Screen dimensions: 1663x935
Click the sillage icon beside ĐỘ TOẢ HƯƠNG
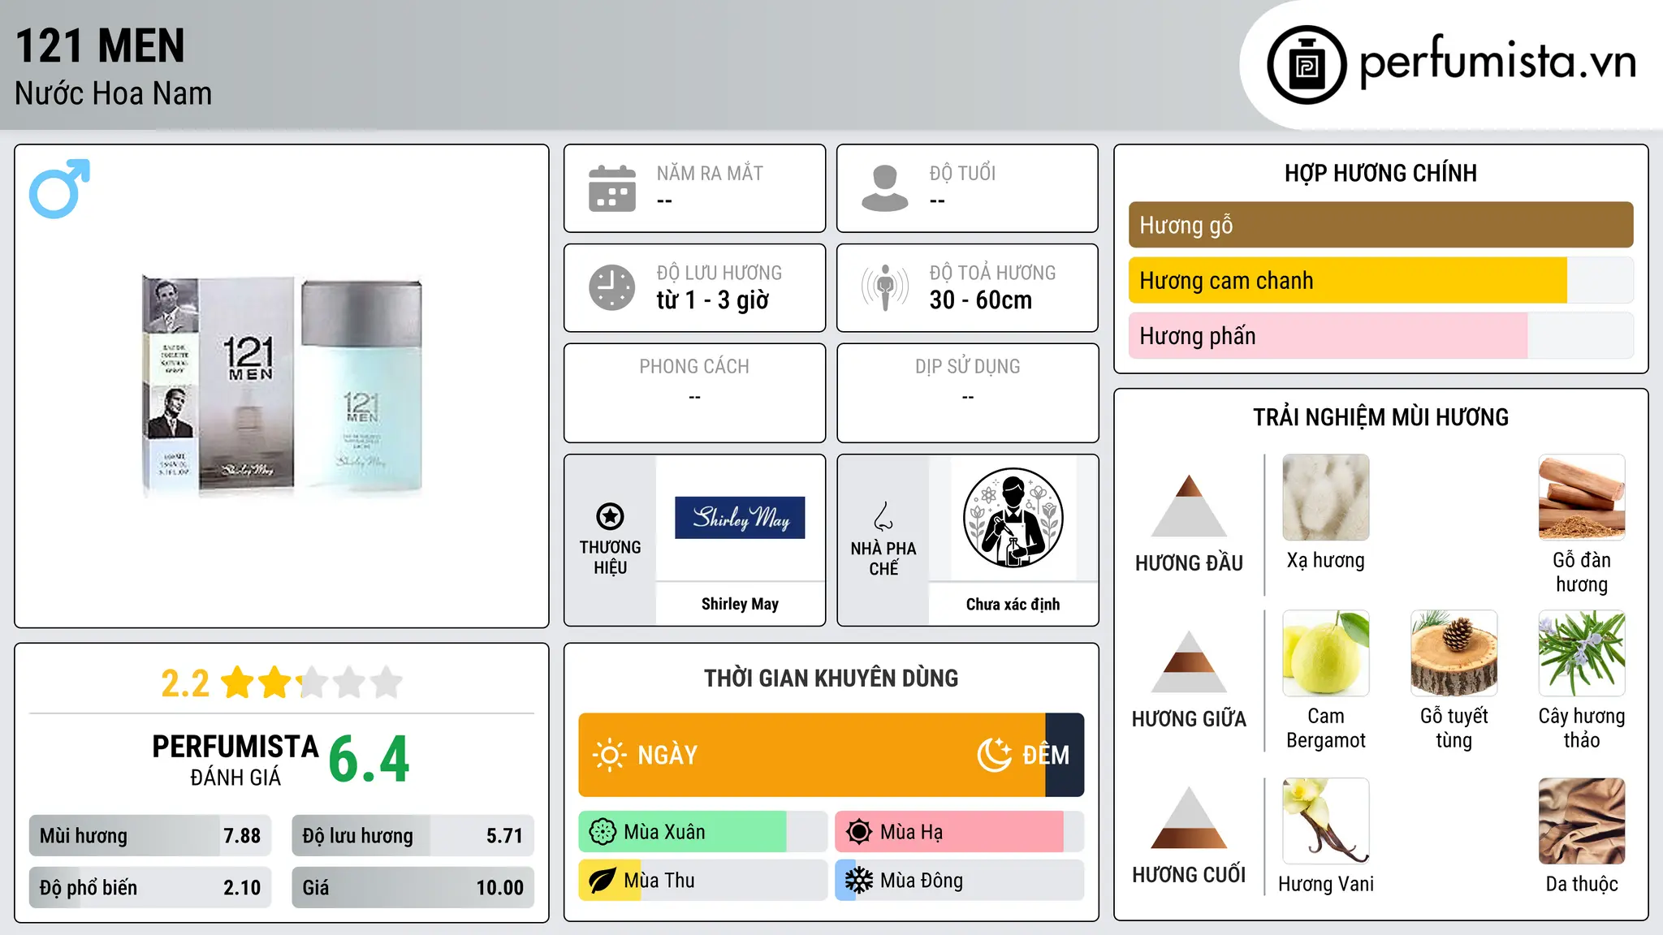tap(885, 287)
